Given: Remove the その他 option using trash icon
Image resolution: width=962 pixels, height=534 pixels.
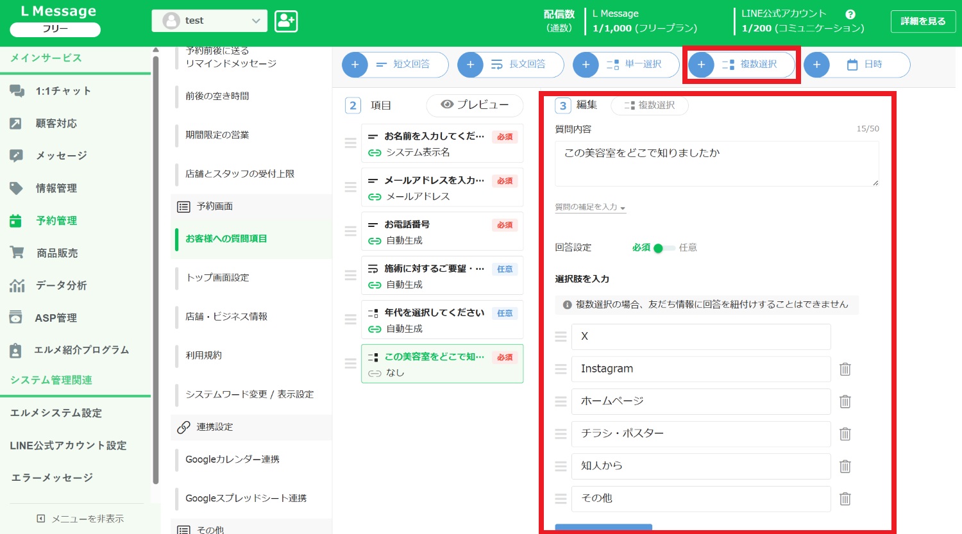Looking at the screenshot, I should pos(845,498).
